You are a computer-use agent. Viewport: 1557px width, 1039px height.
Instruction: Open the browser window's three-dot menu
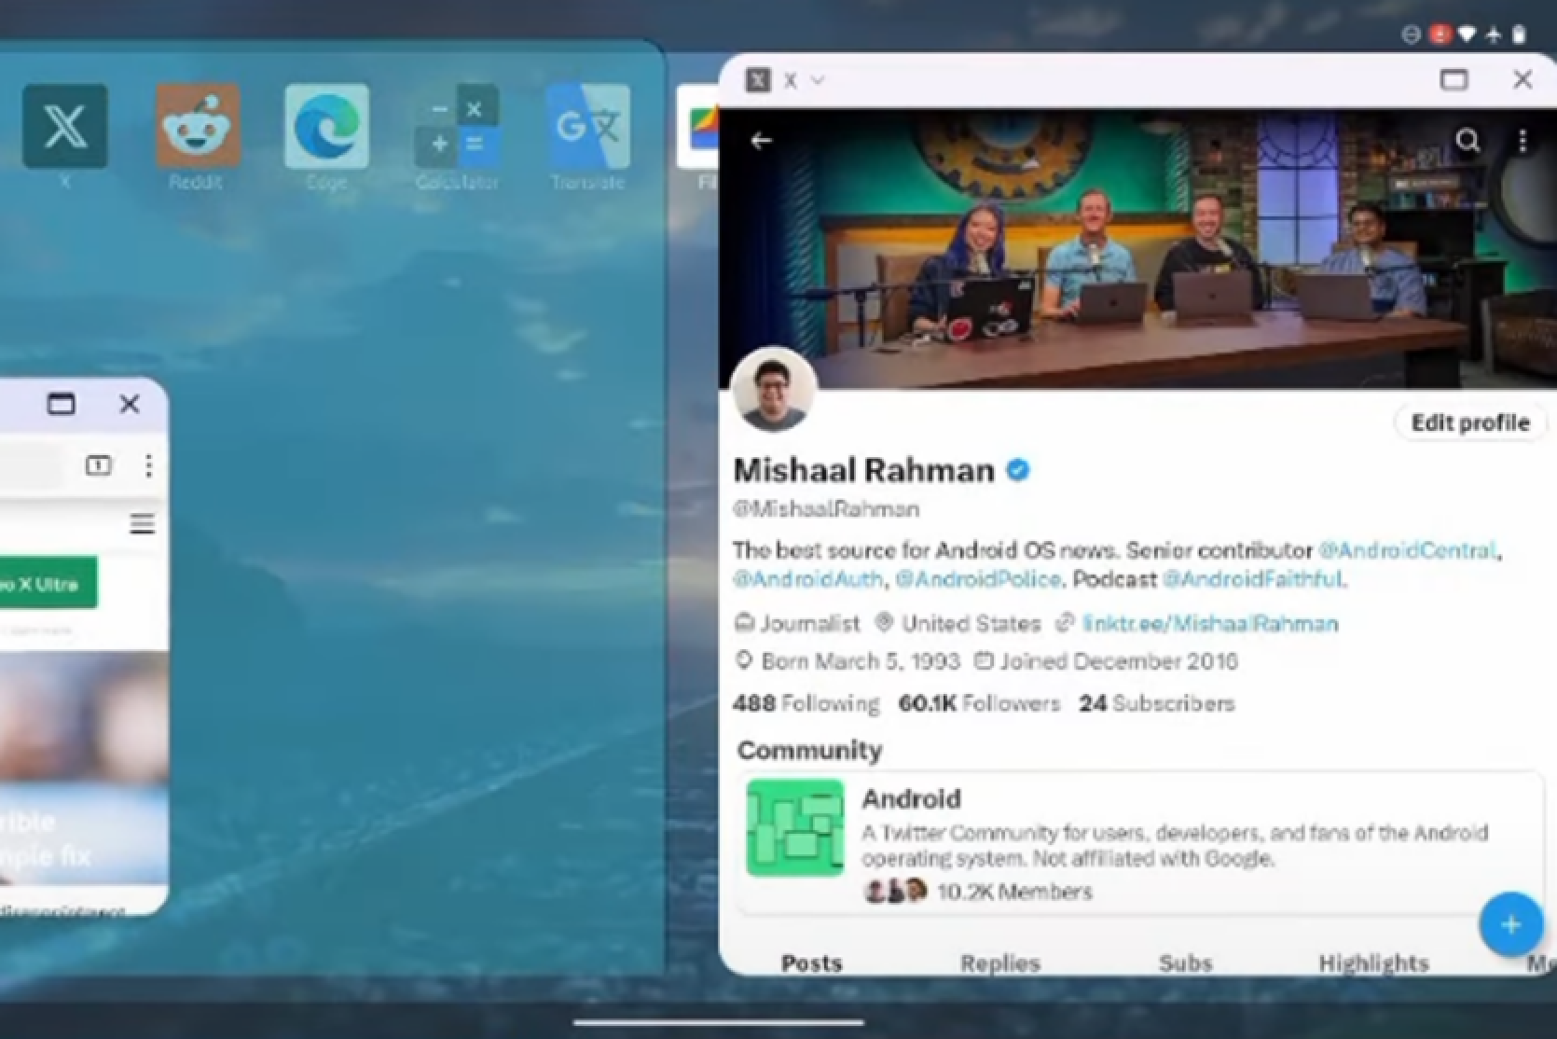point(148,465)
